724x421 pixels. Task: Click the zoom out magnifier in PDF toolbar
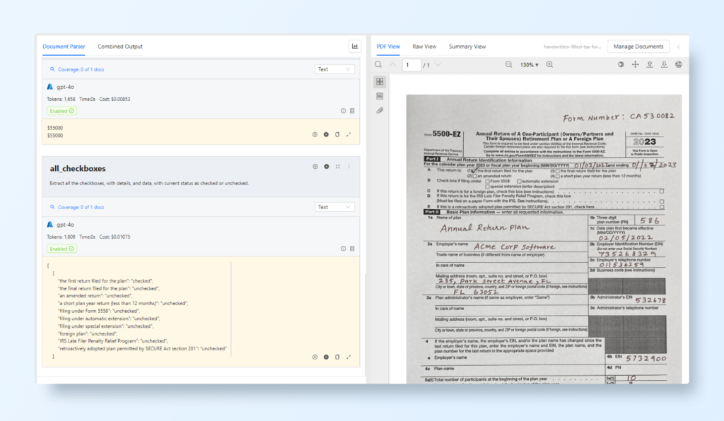(x=508, y=65)
